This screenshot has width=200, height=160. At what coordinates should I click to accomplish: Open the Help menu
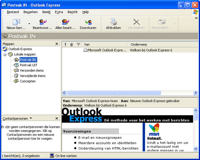tap(85, 12)
